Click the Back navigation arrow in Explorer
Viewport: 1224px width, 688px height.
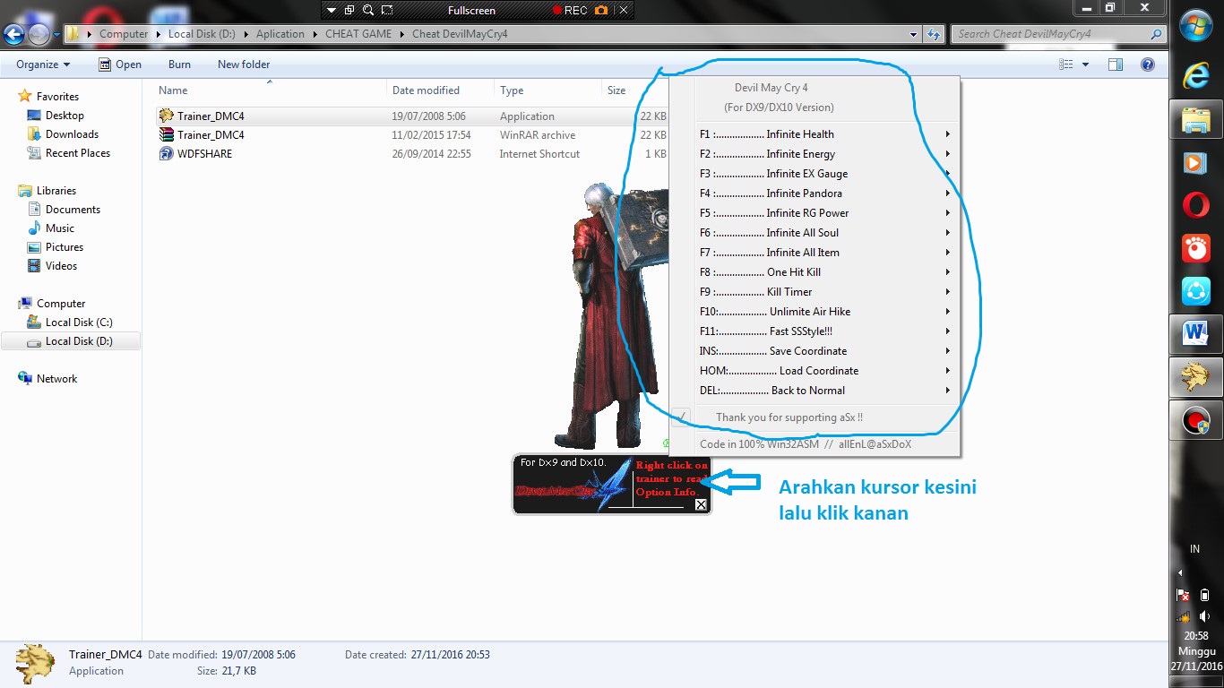13,35
